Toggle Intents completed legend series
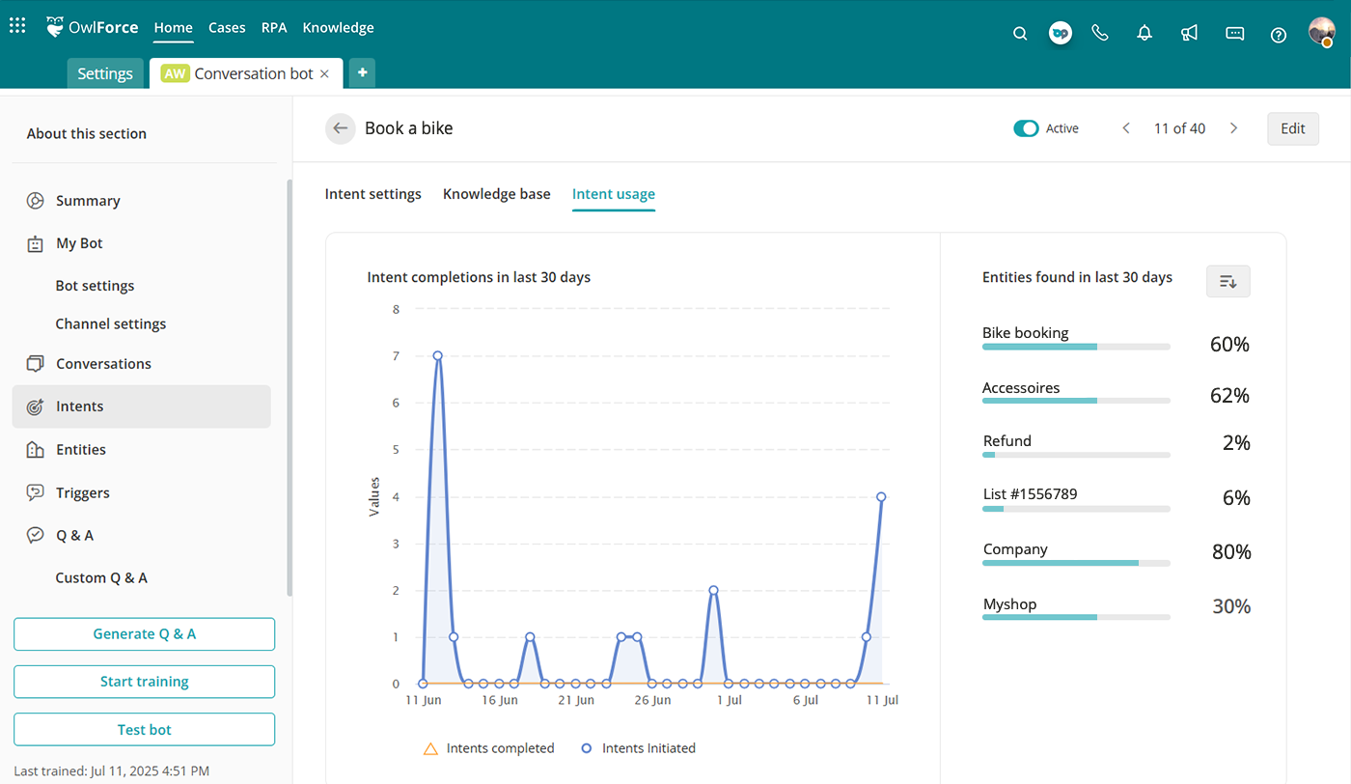Viewport: 1351px width, 784px height. pos(488,748)
